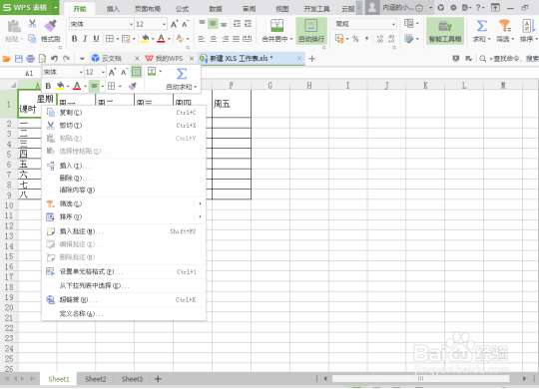
Task: Click the format painter brush in ribbon
Action: 50,25
